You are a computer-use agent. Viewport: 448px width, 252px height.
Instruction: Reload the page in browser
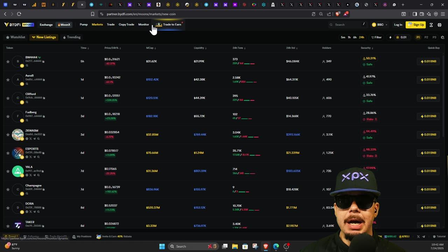[19, 14]
